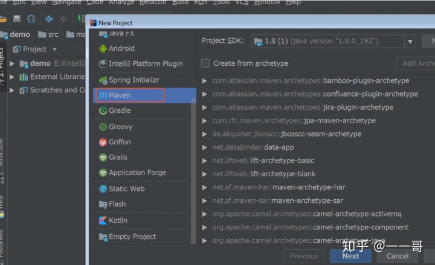Choose Groovy project type
The height and width of the screenshot is (265, 435).
(x=115, y=127)
